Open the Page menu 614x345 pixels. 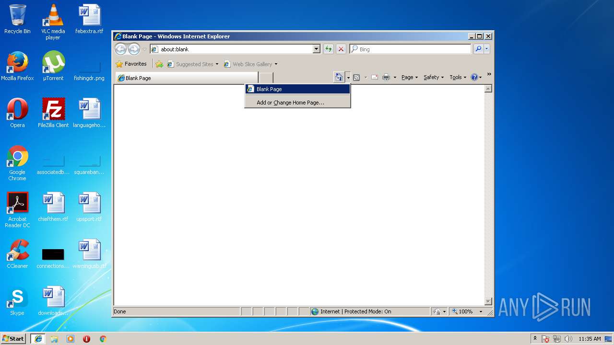(x=409, y=77)
